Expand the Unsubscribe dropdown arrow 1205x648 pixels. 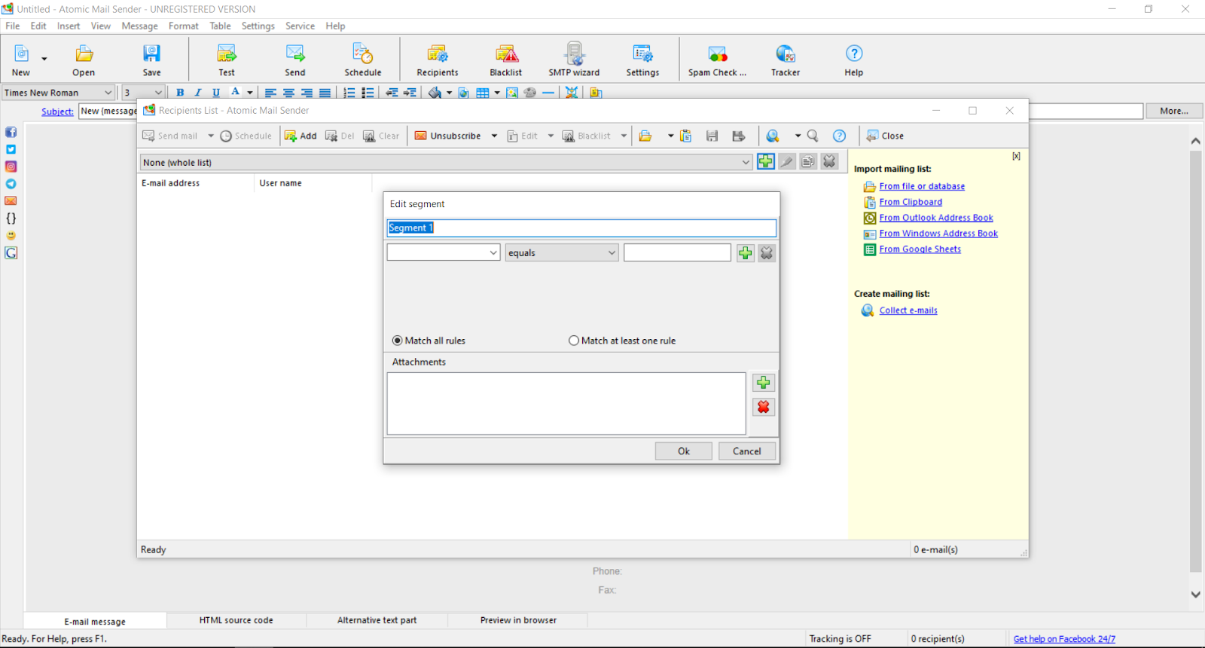(494, 136)
